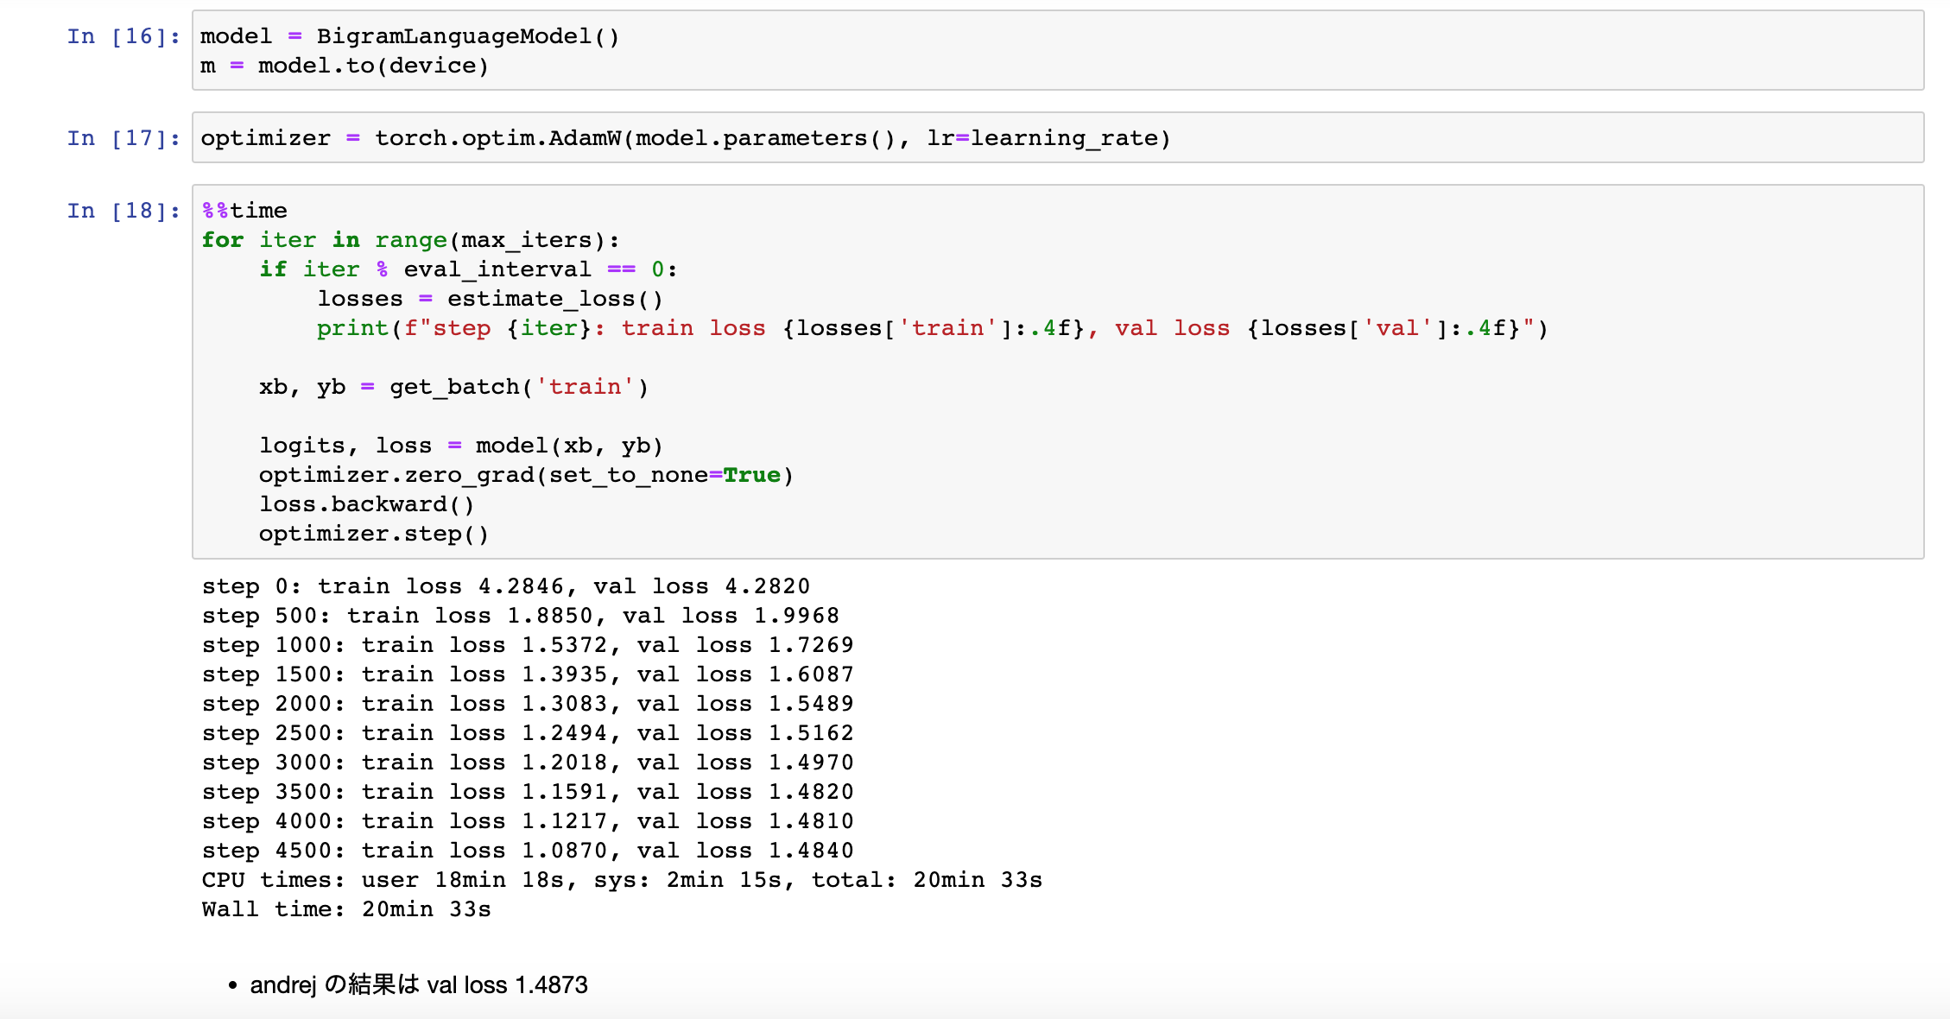Viewport: 1950px width, 1019px height.
Task: Click the loss.backward() line
Action: pos(366,504)
